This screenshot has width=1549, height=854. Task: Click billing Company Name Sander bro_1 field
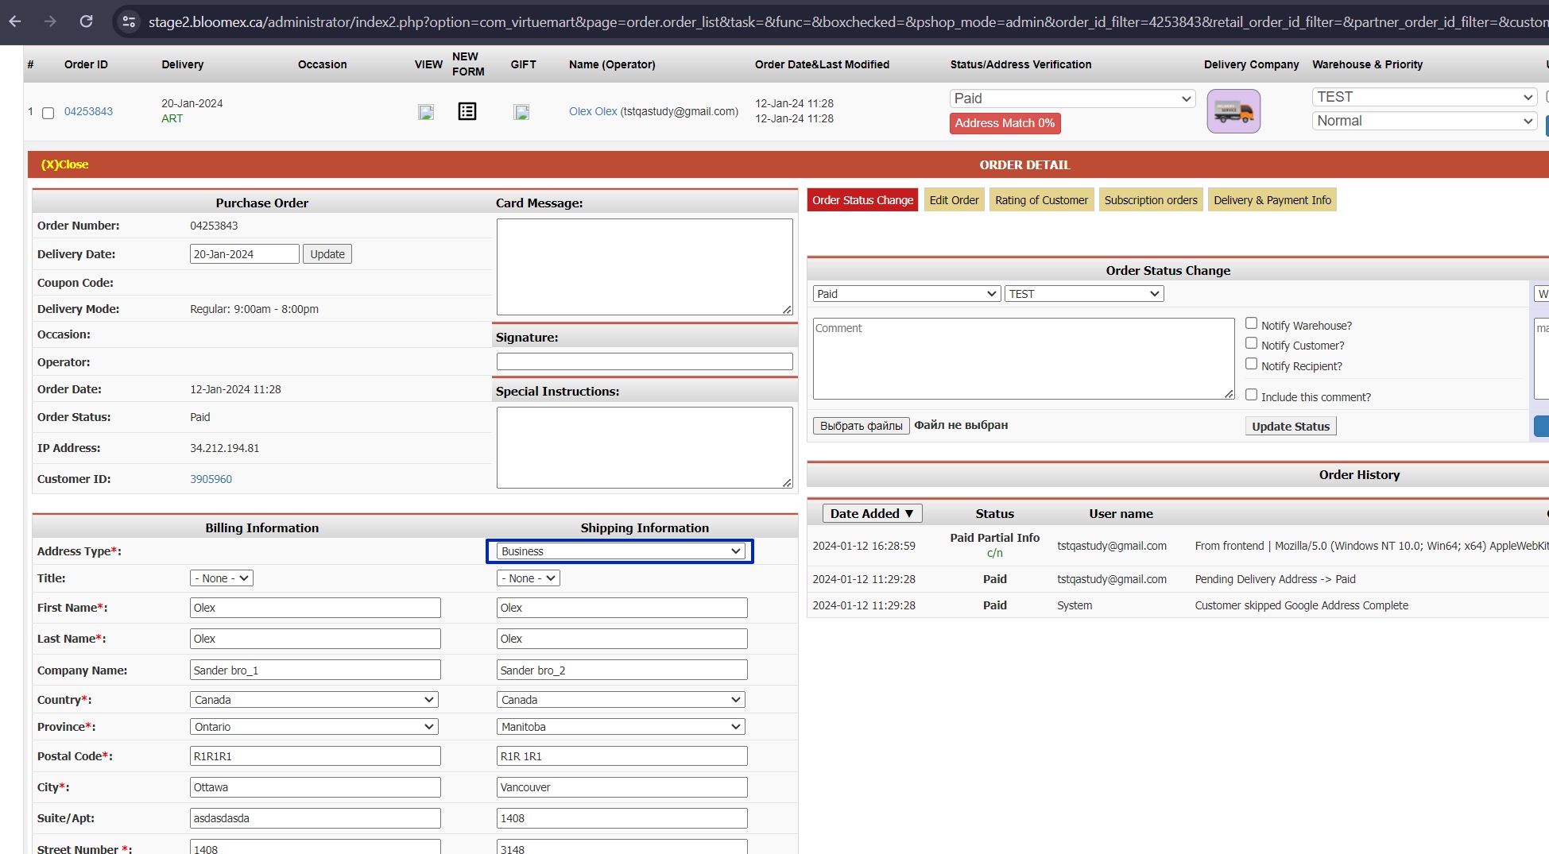(x=316, y=670)
